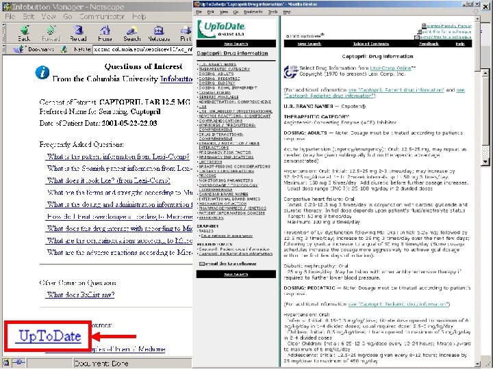
Task: Open adverse reactions question link
Action: [119, 252]
